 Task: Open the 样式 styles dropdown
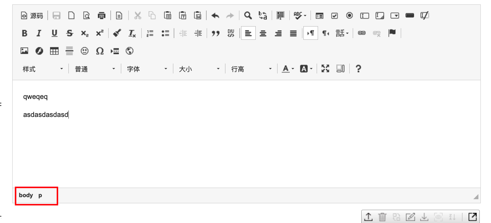[x=43, y=69]
